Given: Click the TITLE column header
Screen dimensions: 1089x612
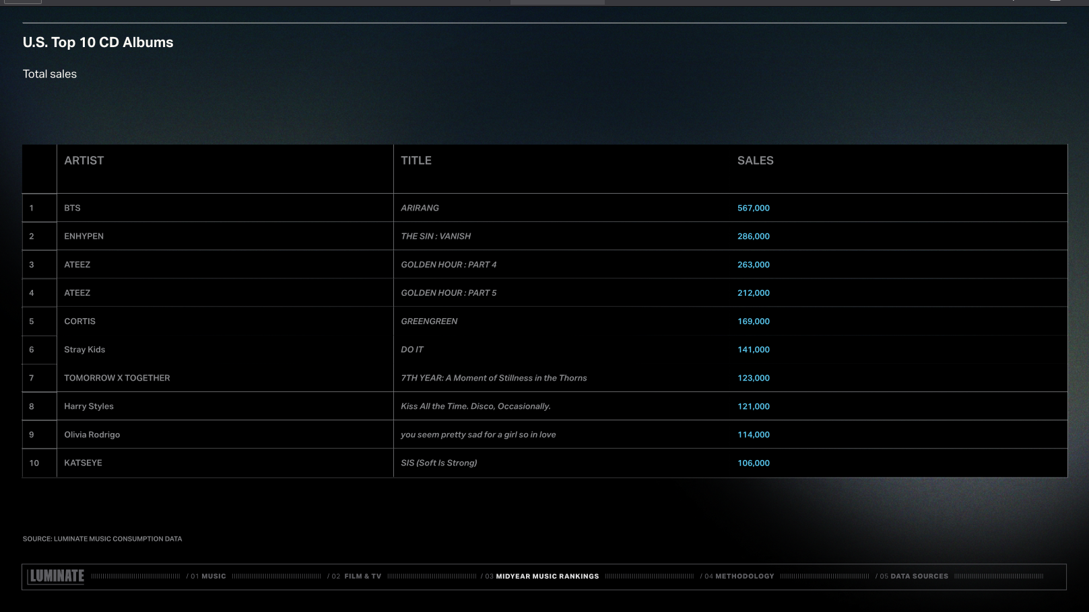Looking at the screenshot, I should point(416,161).
